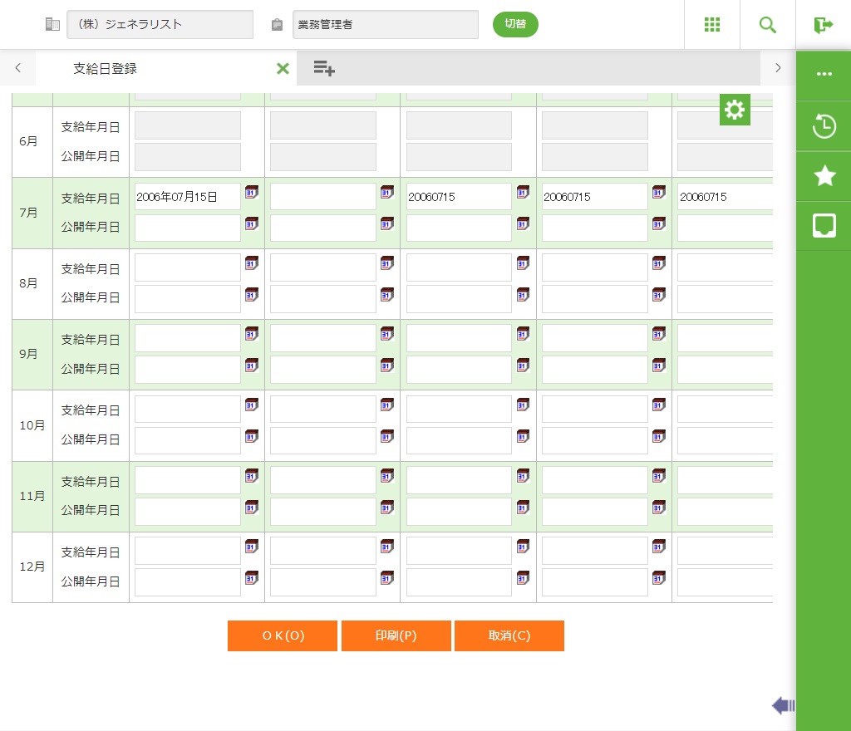This screenshot has height=731, width=851.
Task: Click the 7月 field containing 2006年07月15日
Action: tap(187, 197)
